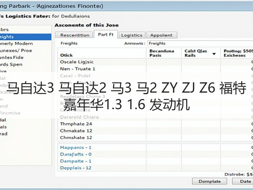Open the Dampalte - 1 link

coord(76,161)
